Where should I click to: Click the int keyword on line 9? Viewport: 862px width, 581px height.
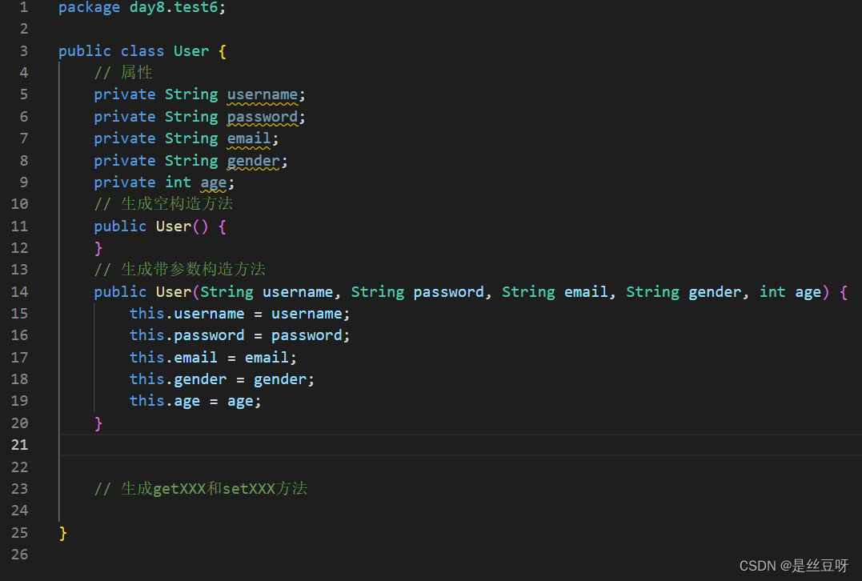point(178,182)
